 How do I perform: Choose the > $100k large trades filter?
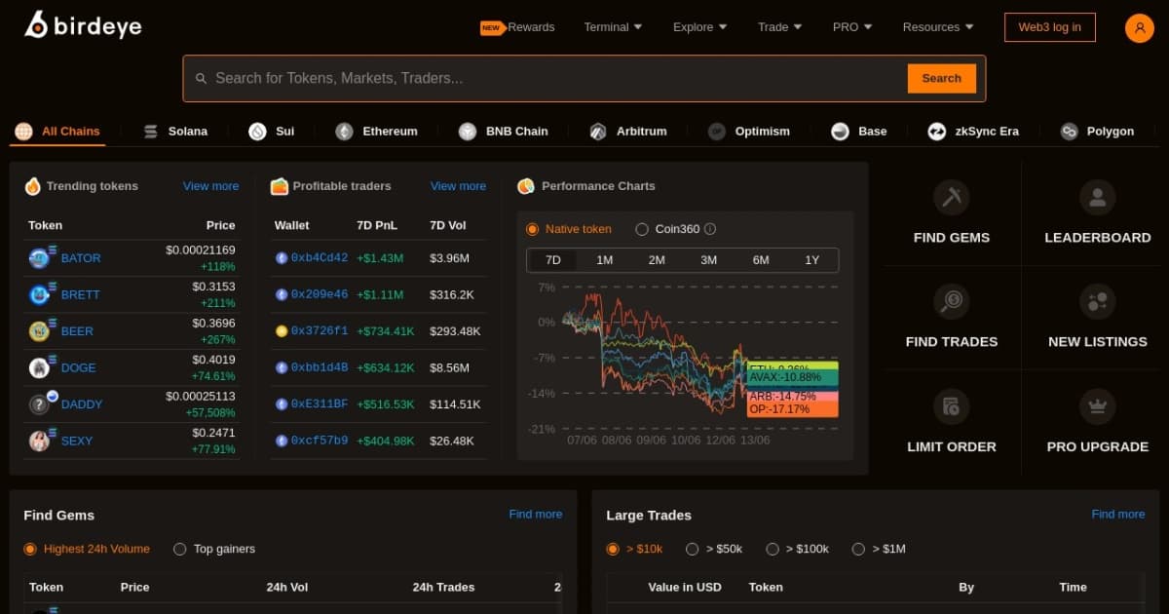(x=773, y=549)
